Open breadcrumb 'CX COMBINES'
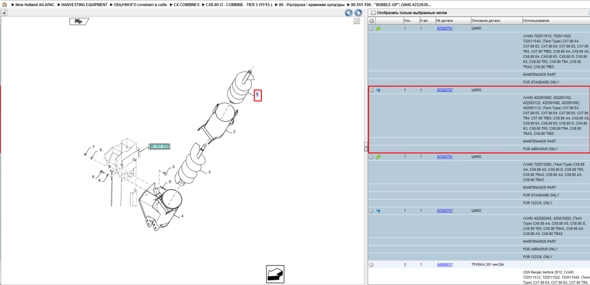The width and height of the screenshot is (590, 285). click(186, 5)
